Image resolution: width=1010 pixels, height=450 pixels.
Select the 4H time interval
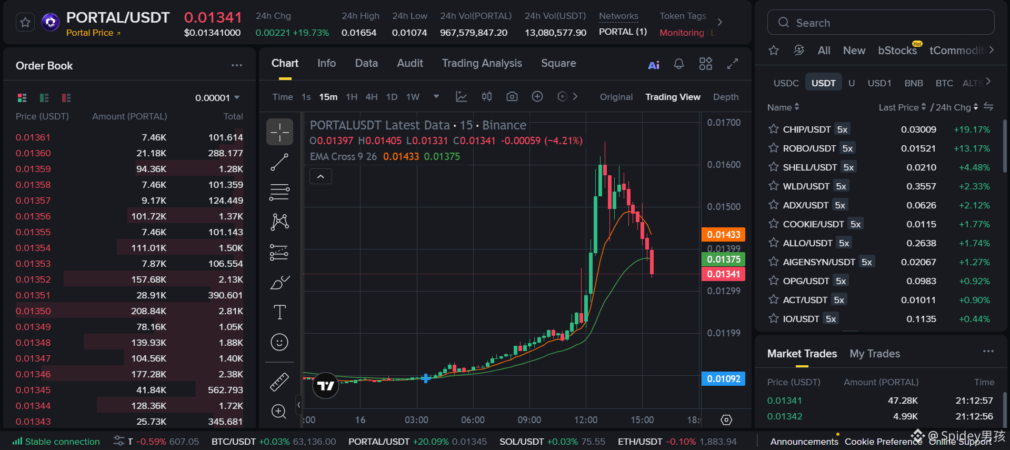click(372, 97)
